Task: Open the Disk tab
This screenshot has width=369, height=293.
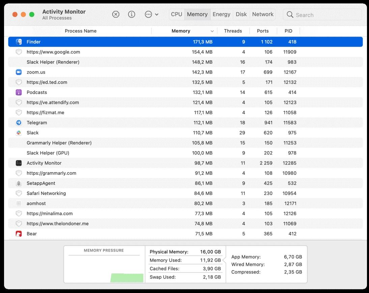Action: point(241,14)
